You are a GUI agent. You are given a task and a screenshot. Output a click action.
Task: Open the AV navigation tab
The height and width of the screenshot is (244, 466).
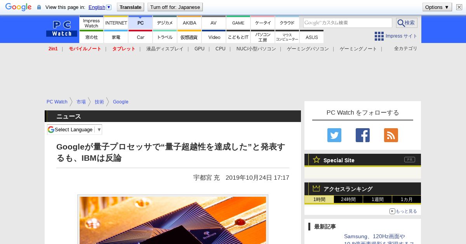pyautogui.click(x=214, y=22)
